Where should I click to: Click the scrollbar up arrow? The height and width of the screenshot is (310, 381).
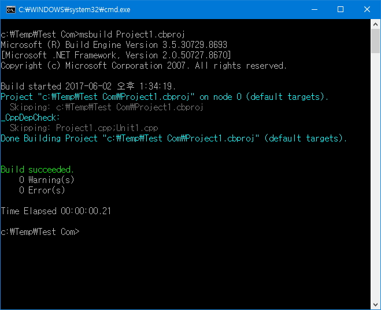pos(375,24)
